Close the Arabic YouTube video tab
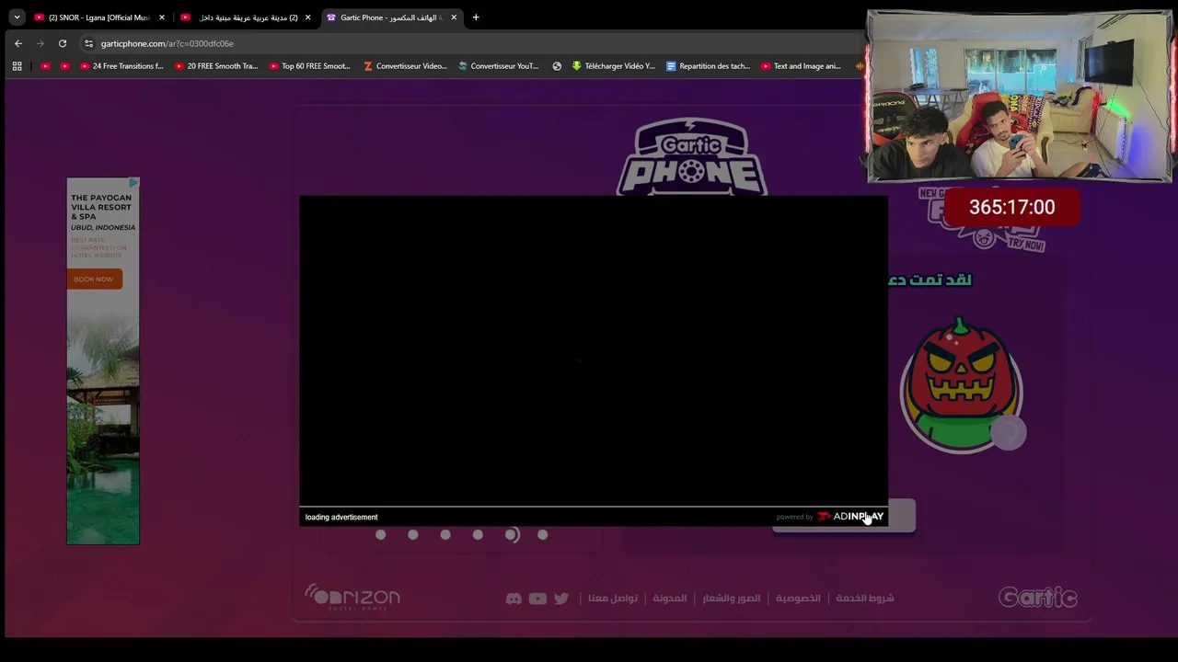The height and width of the screenshot is (662, 1178). coord(308,17)
